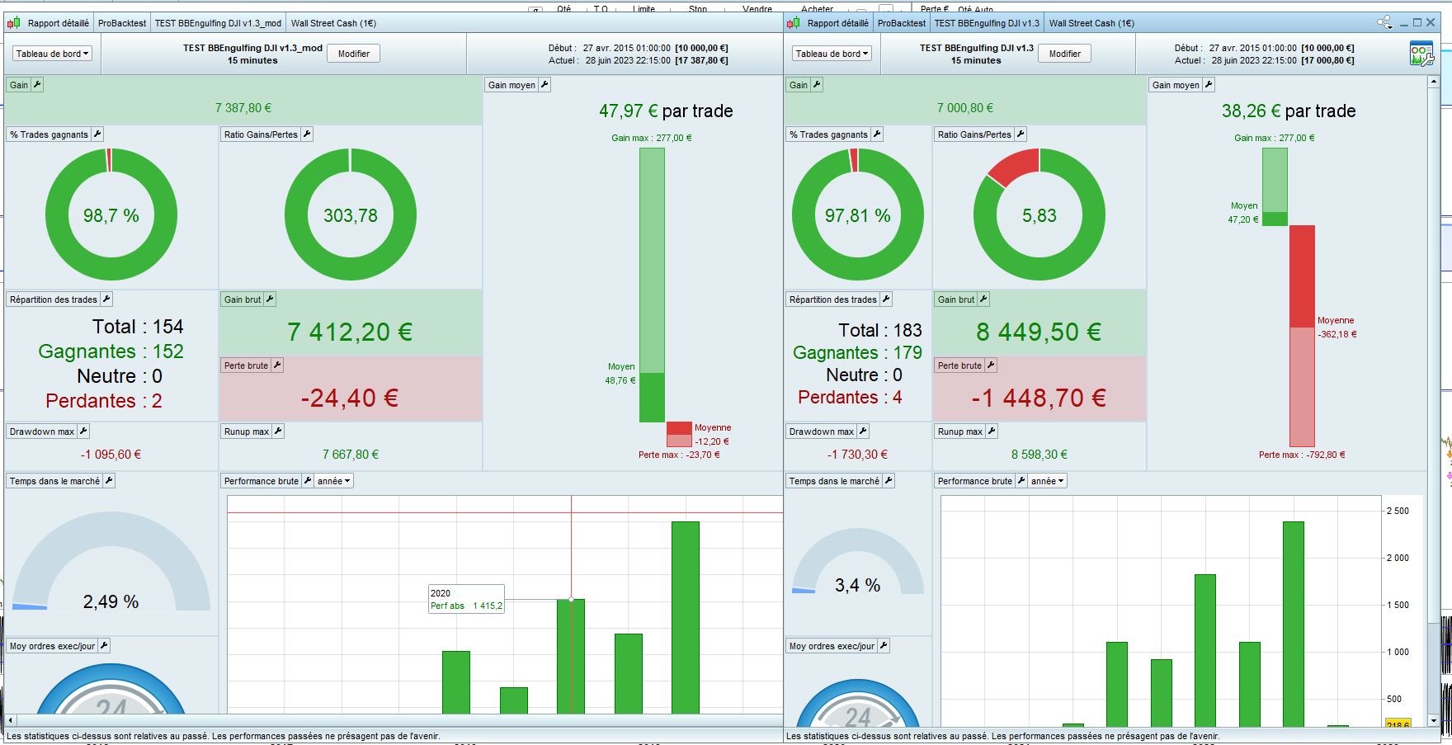The height and width of the screenshot is (745, 1452).
Task: Open Répartition des trades wrench, right v1.3 window
Action: pos(886,299)
